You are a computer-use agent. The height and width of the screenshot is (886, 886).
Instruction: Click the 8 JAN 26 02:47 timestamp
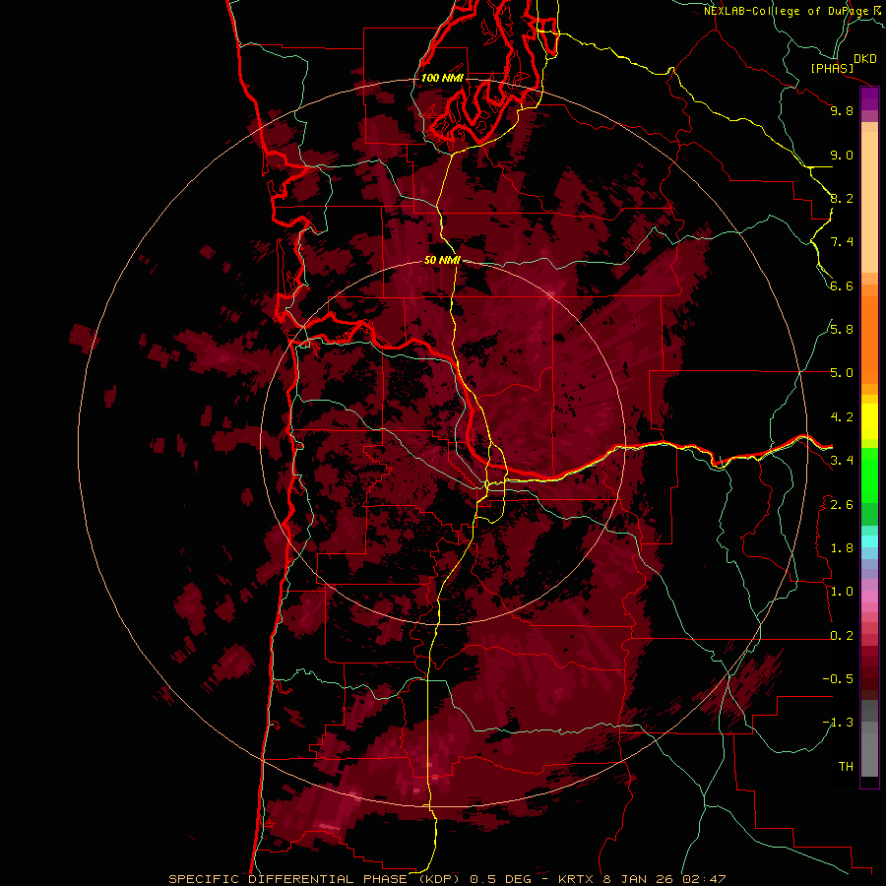[664, 879]
